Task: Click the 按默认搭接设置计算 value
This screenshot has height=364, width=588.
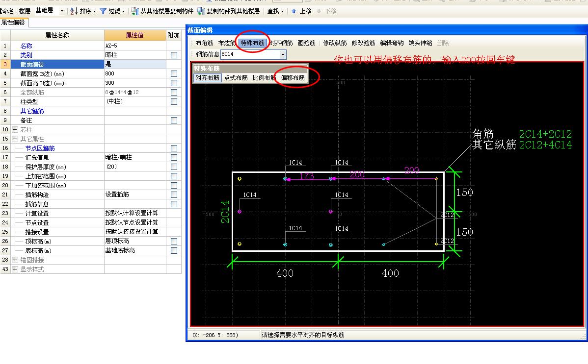Action: click(135, 232)
